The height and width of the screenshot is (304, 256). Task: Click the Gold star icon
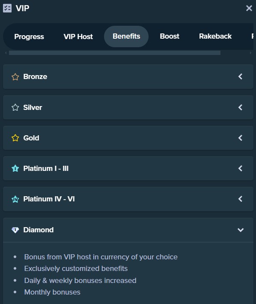[15, 138]
